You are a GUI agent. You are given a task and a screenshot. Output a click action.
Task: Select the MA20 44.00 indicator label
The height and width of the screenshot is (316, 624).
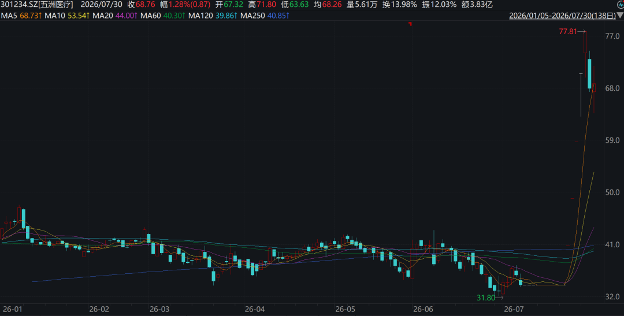(x=116, y=16)
